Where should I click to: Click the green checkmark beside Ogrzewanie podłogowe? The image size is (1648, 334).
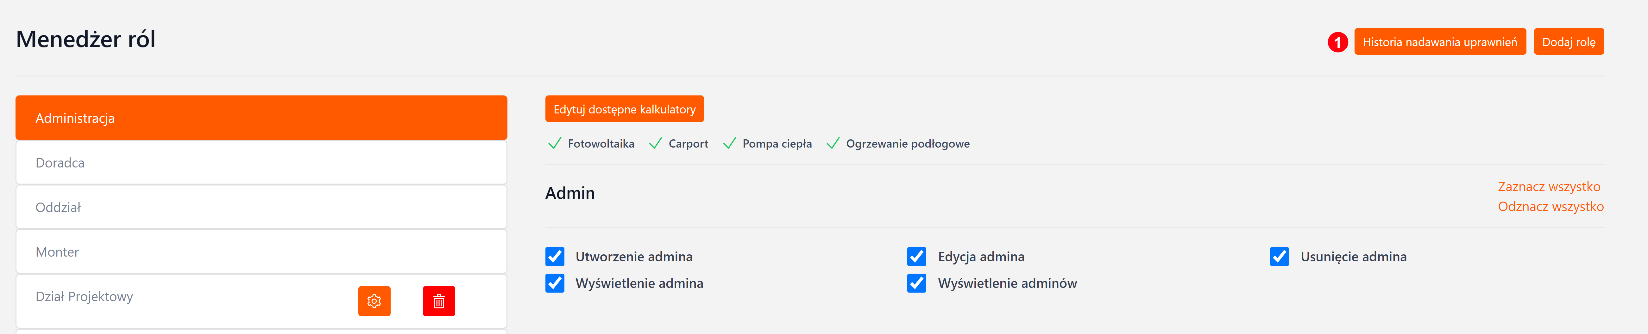coord(833,144)
